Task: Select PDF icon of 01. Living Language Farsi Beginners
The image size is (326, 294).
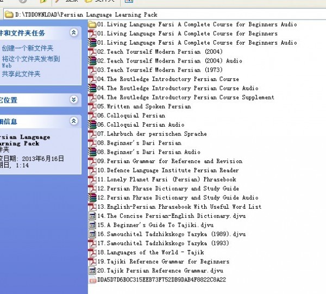Action: pyautogui.click(x=92, y=34)
